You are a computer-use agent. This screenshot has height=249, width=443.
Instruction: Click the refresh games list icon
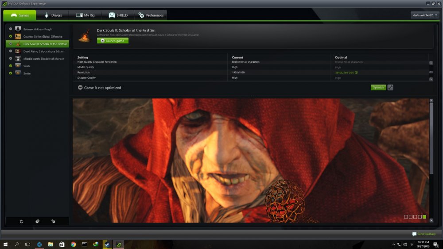pos(21,222)
